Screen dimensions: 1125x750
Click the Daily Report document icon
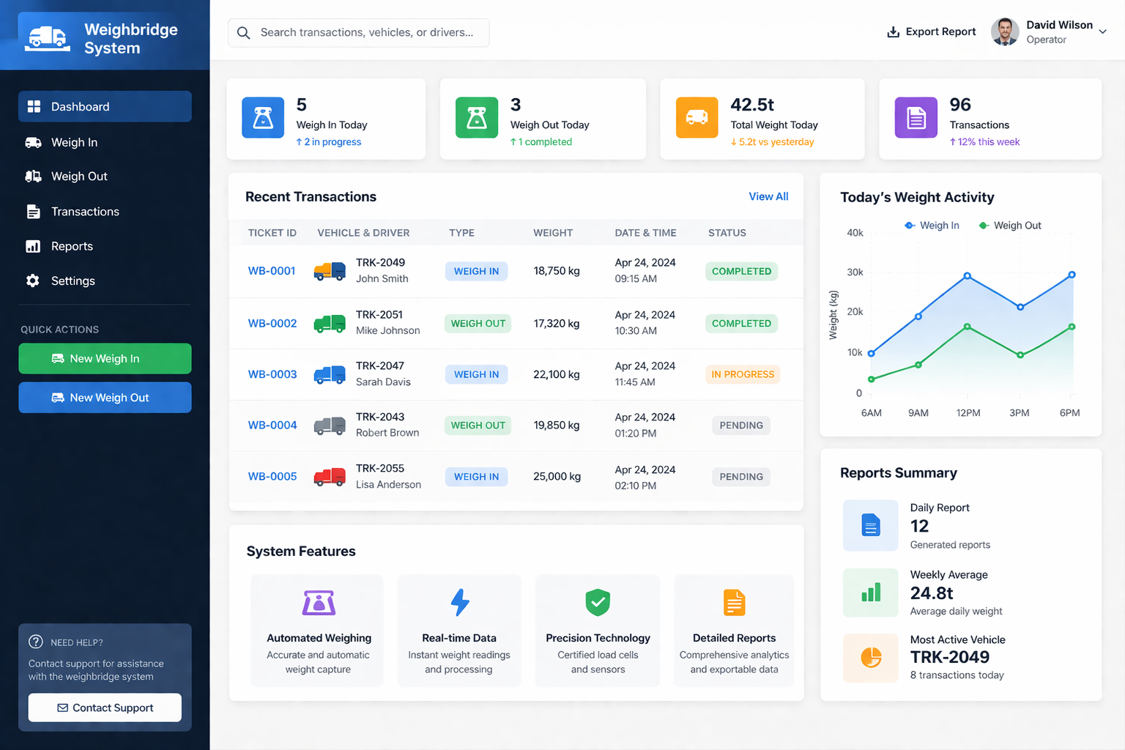point(870,525)
